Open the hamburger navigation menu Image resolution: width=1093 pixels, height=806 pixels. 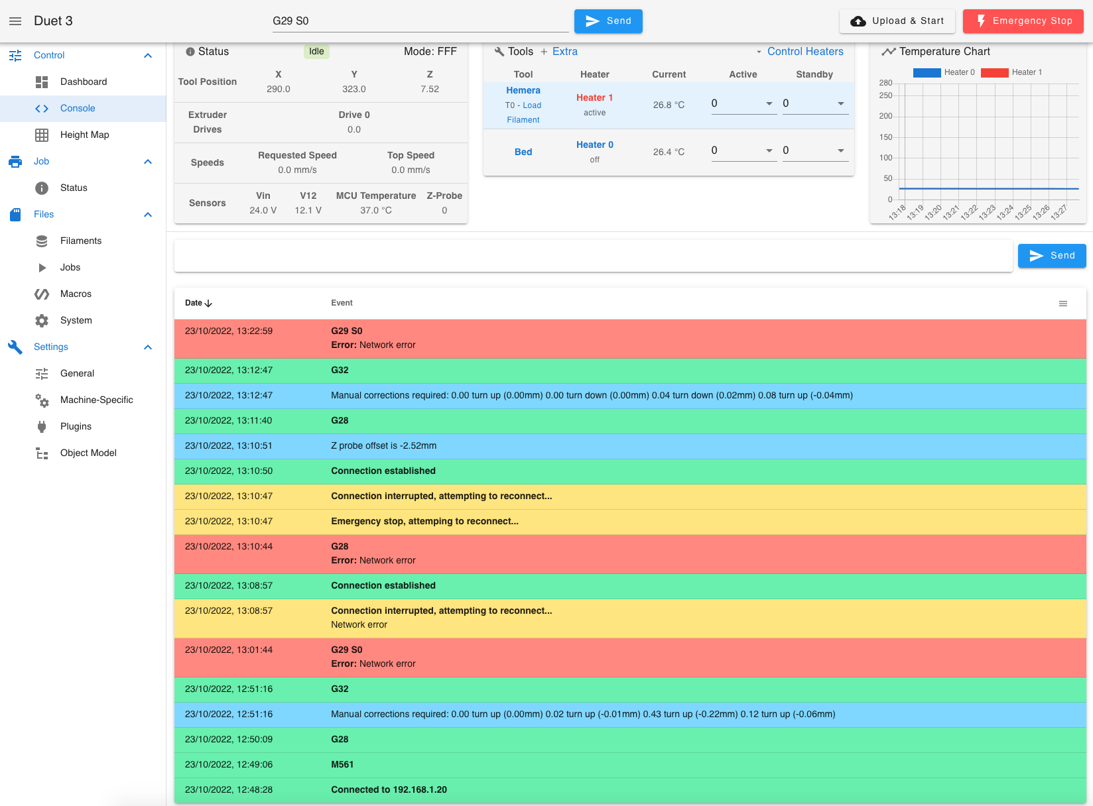click(15, 21)
